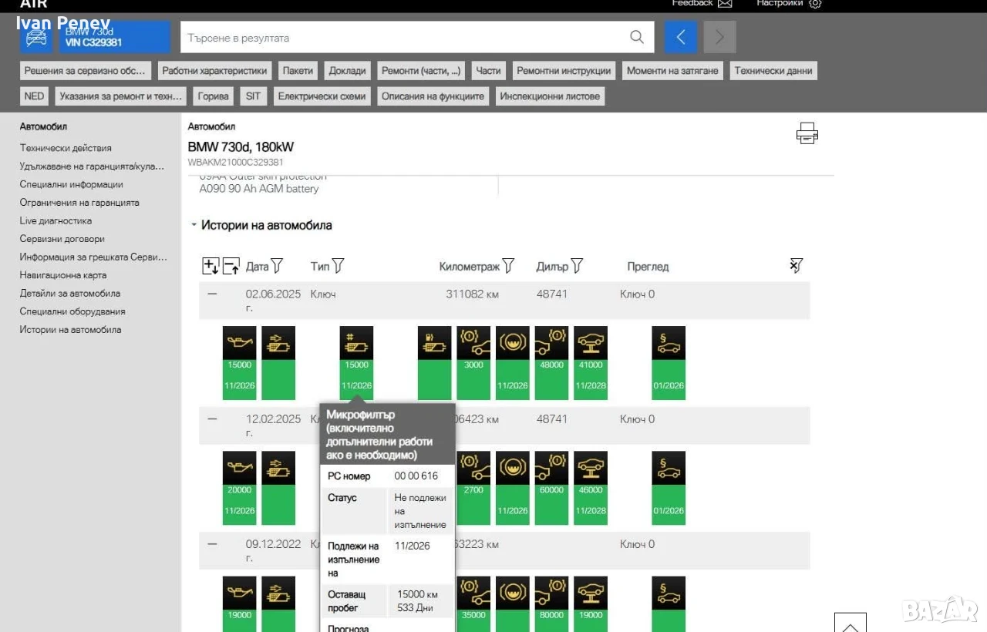Open Ремонти (части, ...) tab

421,71
